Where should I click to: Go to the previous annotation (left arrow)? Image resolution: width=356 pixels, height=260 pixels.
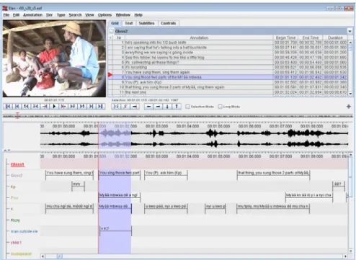(x=148, y=107)
